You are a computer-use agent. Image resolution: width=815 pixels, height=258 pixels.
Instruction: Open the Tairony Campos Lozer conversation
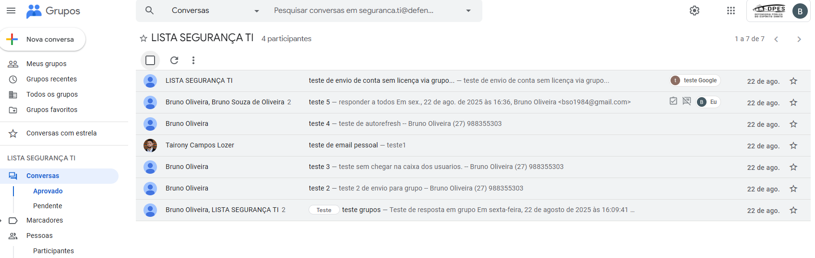click(x=473, y=146)
